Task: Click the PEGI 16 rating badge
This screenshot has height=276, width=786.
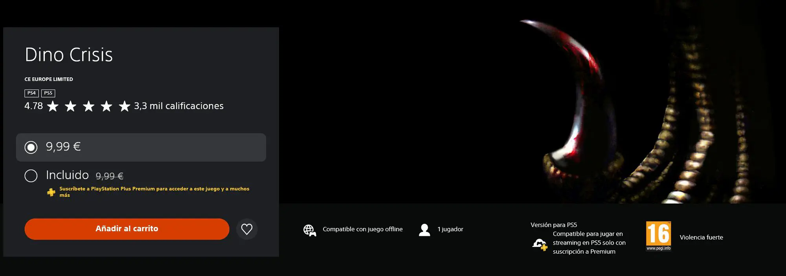Action: click(x=659, y=236)
